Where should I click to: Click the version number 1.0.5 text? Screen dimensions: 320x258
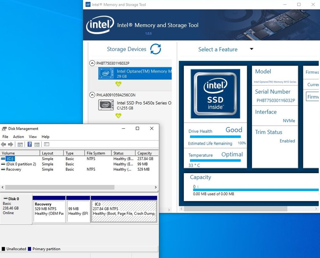tap(148, 33)
